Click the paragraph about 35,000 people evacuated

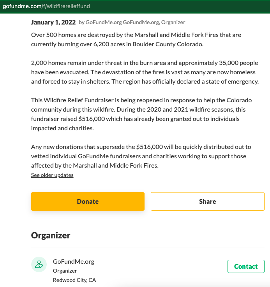coord(145,72)
